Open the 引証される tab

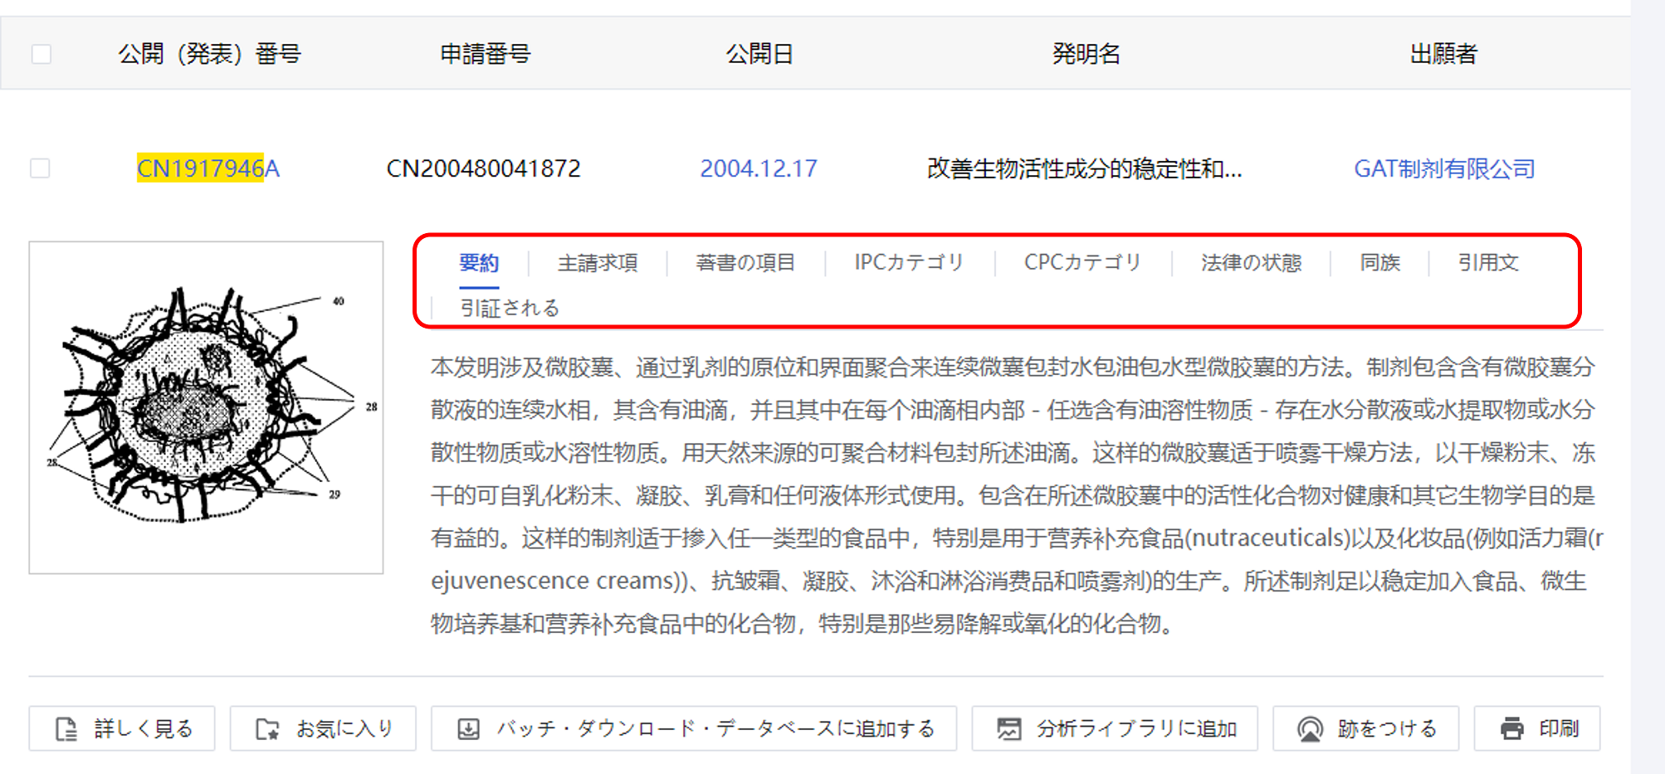tap(510, 307)
